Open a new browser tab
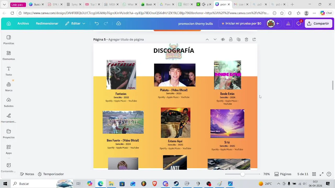 tap(292, 4)
